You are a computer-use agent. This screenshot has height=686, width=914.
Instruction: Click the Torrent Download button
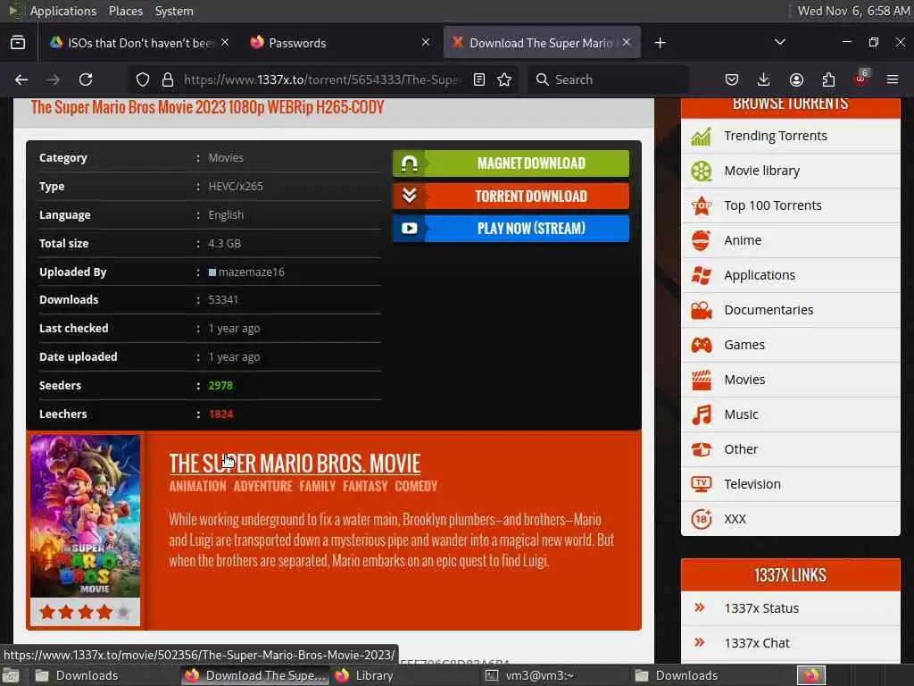[511, 196]
